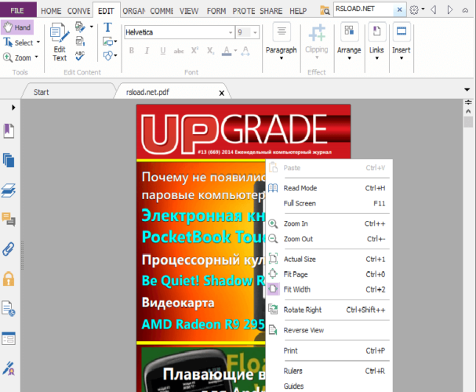Open the Security lock panel
Viewport: 476px width, 392px height.
[9, 279]
